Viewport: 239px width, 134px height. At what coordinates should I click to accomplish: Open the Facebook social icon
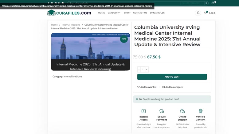[x=49, y=3]
